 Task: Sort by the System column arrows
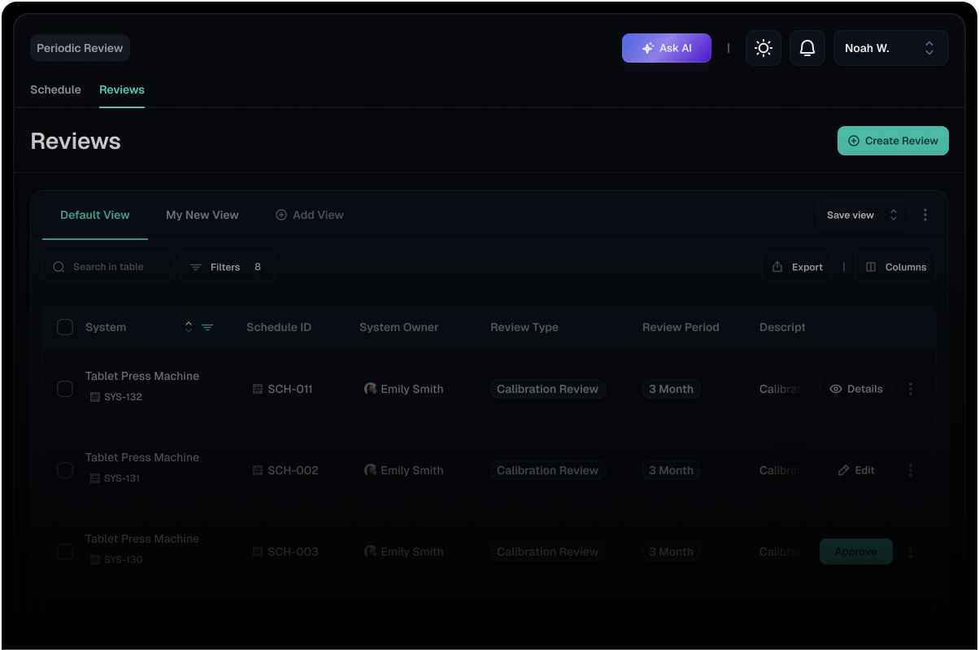pyautogui.click(x=189, y=327)
